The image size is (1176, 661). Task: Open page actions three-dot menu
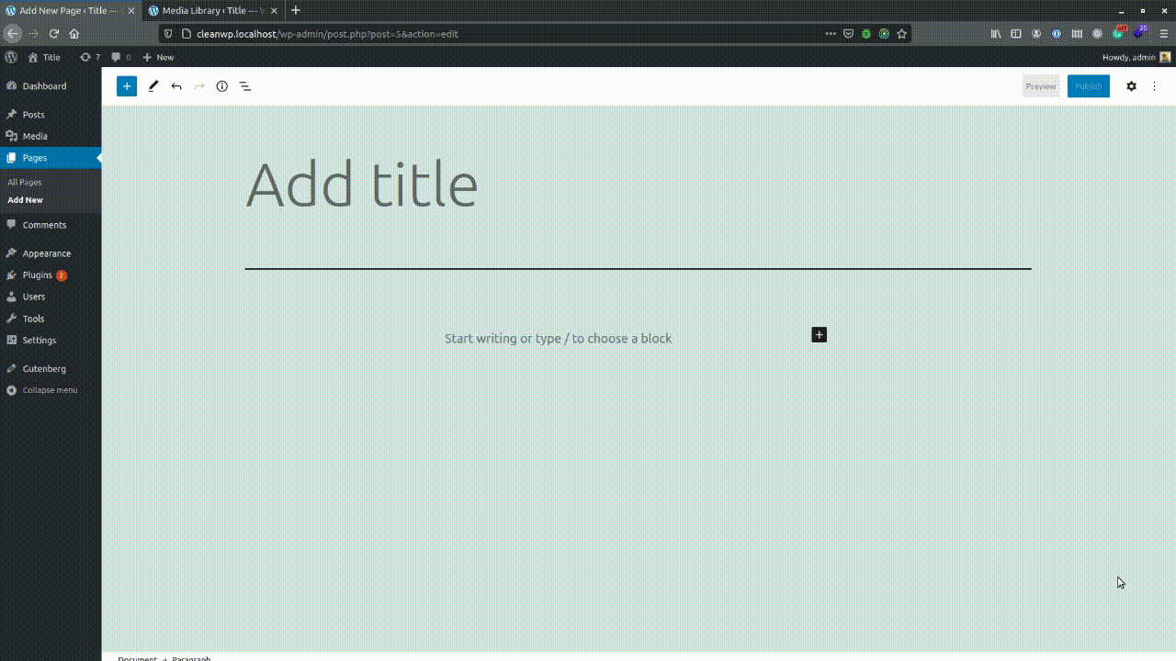pos(831,34)
